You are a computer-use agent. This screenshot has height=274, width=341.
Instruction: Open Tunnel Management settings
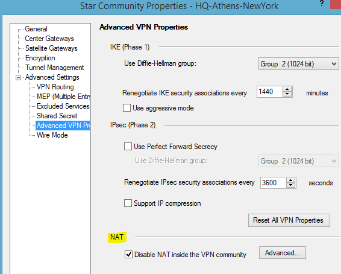tap(55, 68)
